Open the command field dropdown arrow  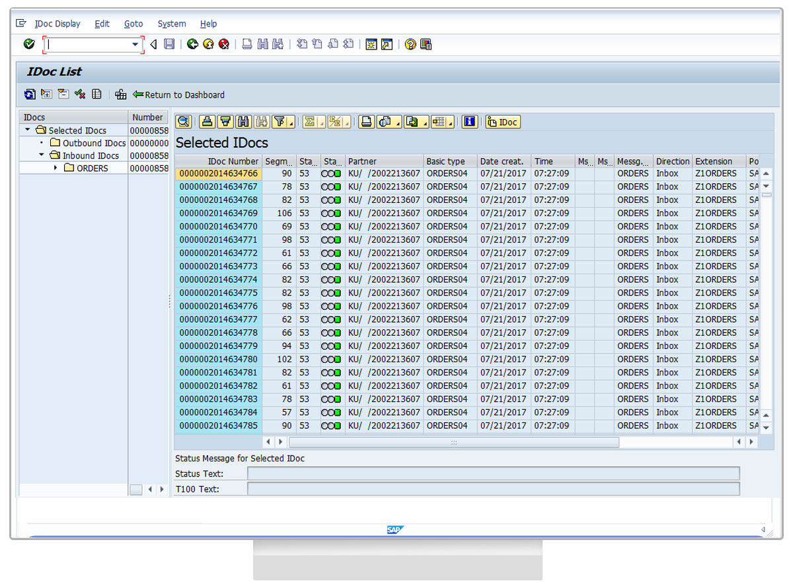135,44
